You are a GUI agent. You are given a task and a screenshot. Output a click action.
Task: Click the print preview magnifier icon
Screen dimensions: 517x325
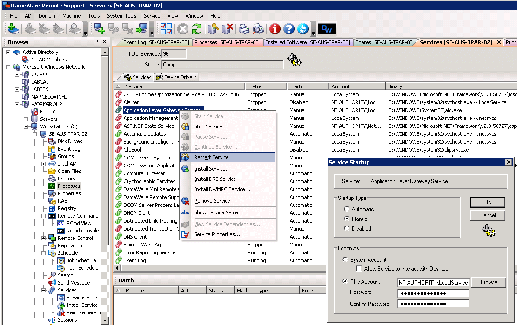[x=258, y=29]
